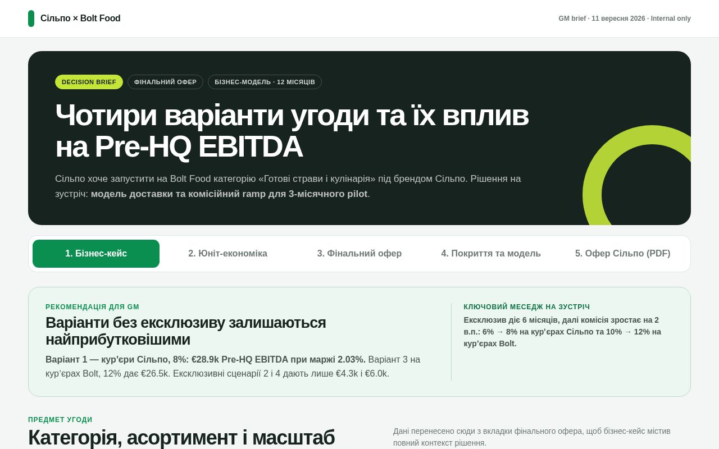Switch to the 2. Юніт-економіка tab
The image size is (719, 449).
227,254
